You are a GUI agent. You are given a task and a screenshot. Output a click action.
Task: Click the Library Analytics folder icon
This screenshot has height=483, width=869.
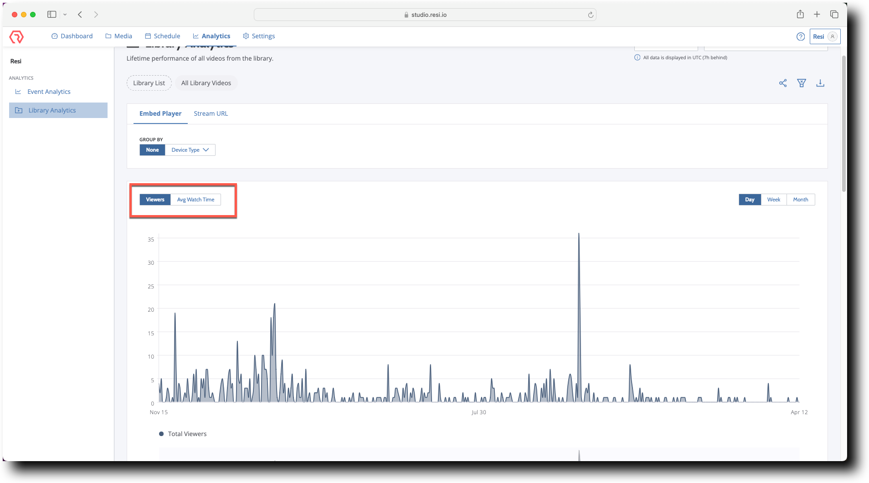[x=18, y=110]
